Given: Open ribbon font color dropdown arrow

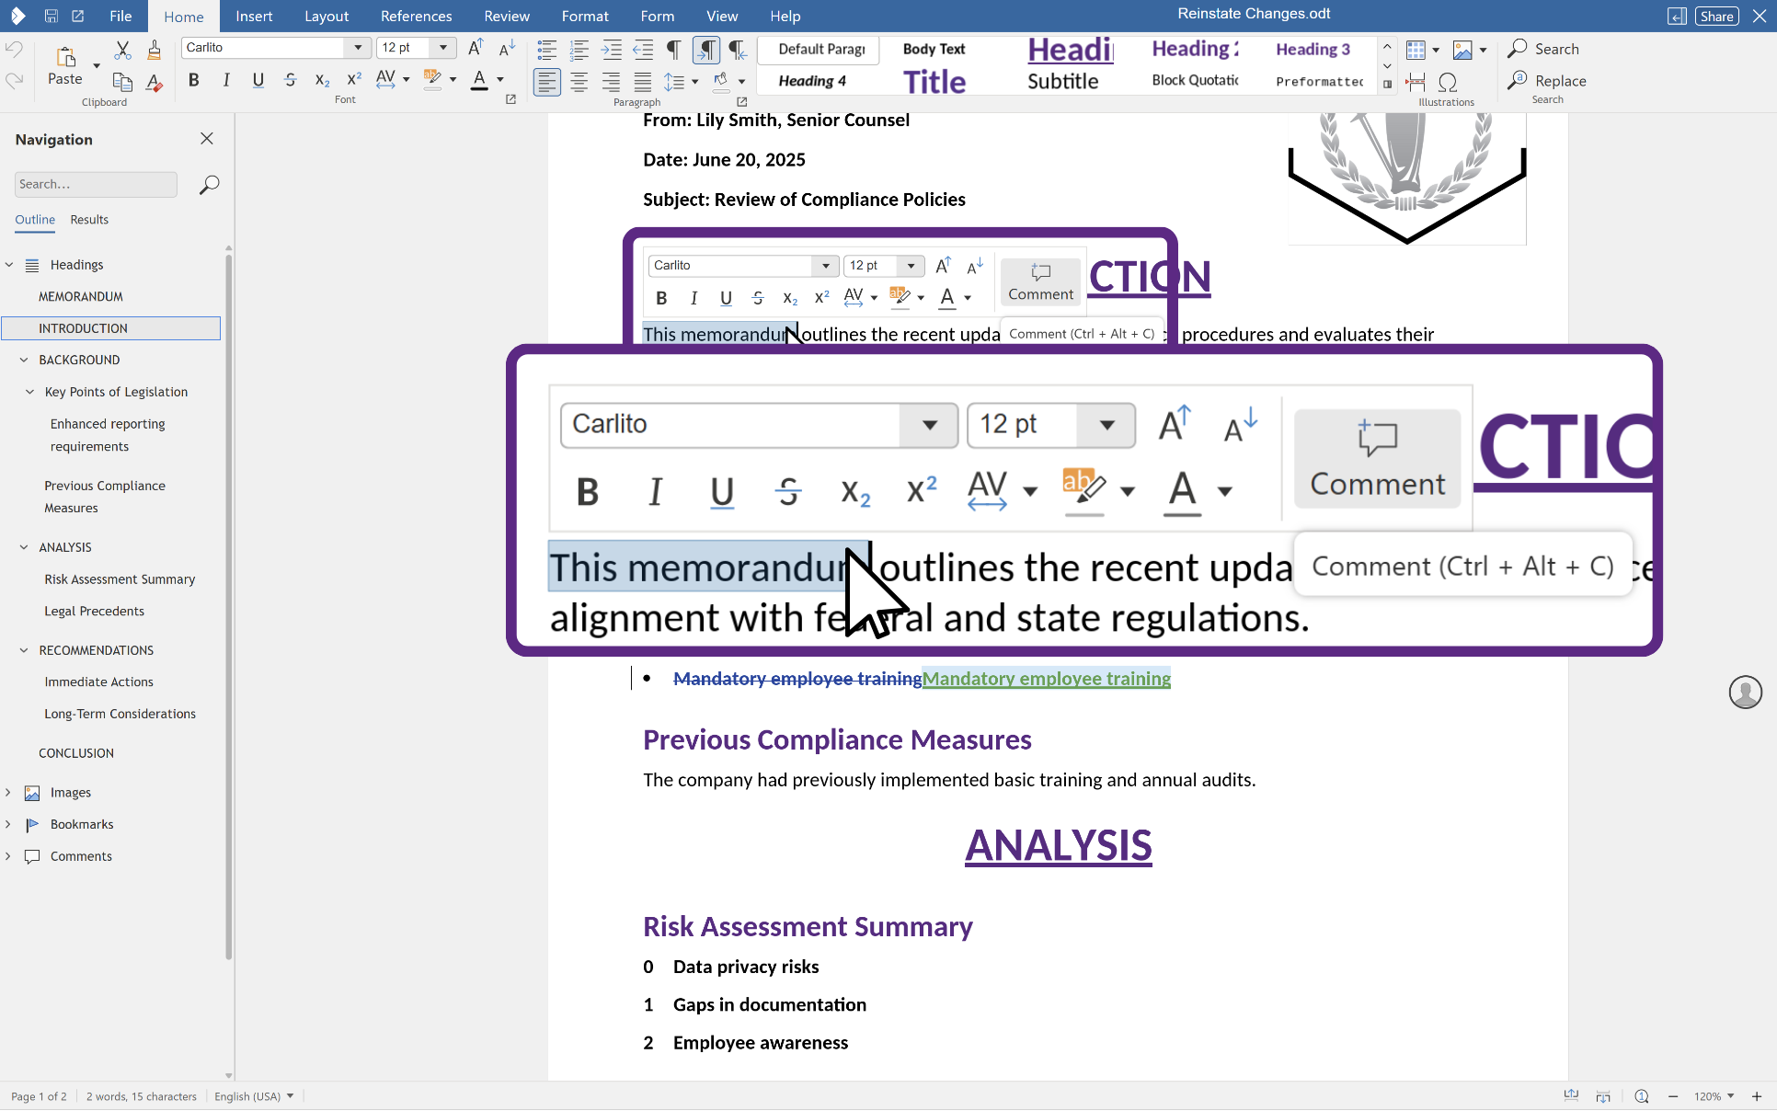Looking at the screenshot, I should (x=500, y=80).
